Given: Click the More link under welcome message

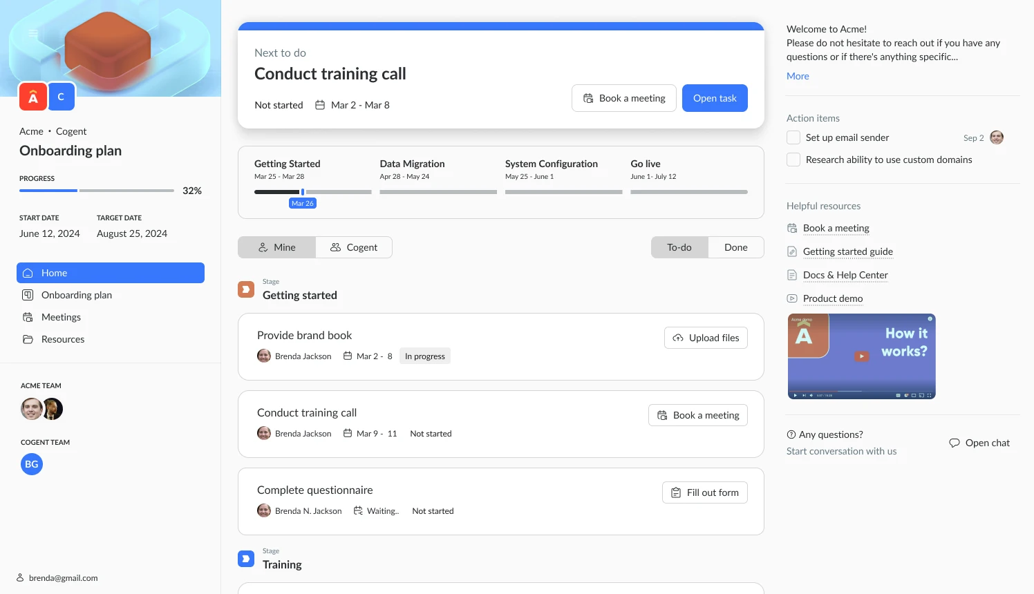Looking at the screenshot, I should (798, 76).
